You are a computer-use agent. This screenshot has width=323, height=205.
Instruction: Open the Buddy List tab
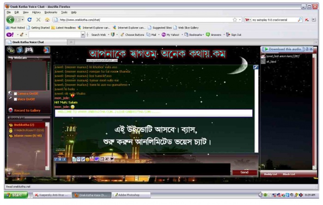point(270,174)
